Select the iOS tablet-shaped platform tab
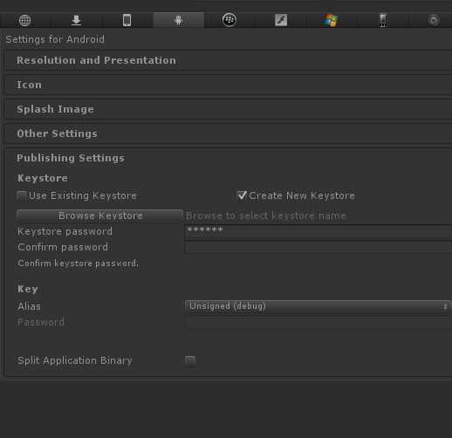 (127, 20)
